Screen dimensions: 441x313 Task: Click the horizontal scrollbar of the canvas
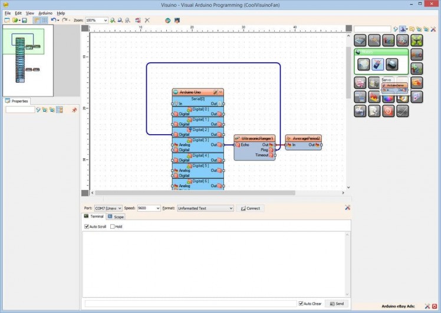coord(195,192)
